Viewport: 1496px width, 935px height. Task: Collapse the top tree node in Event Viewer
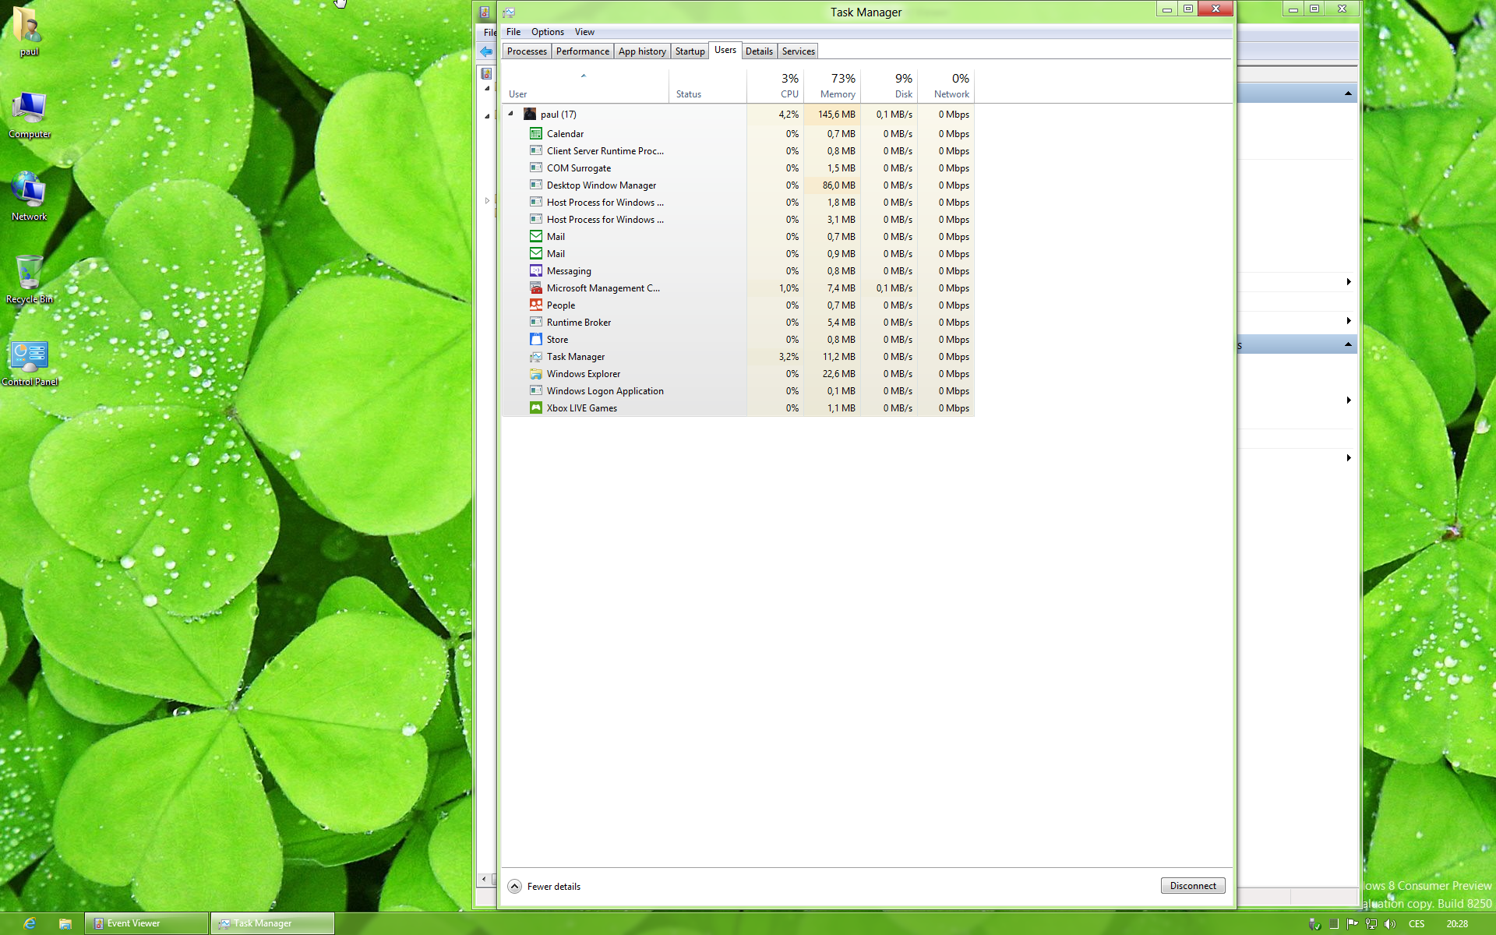(x=487, y=88)
